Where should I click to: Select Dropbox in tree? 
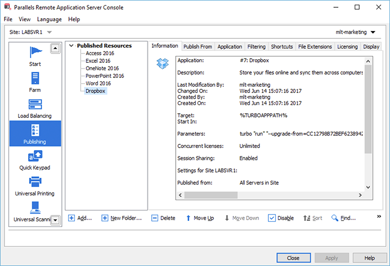(96, 91)
